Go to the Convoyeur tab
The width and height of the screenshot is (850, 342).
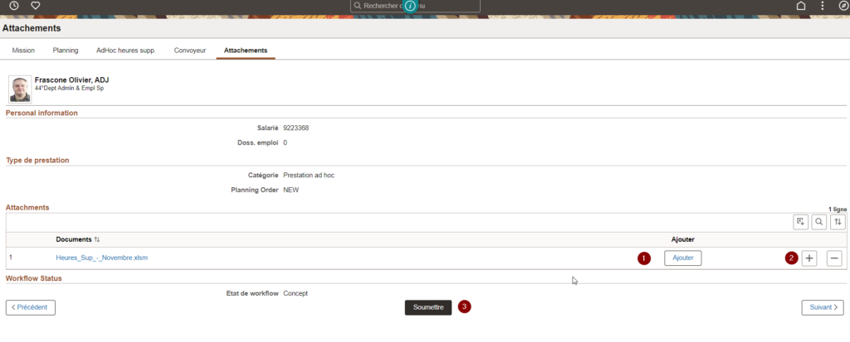(x=190, y=51)
